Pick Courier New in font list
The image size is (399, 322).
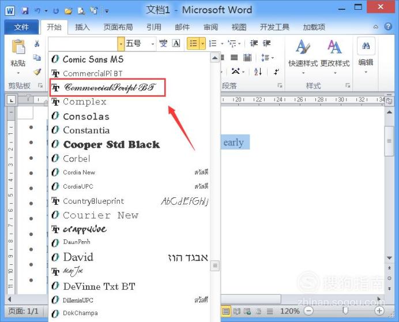pos(129,215)
